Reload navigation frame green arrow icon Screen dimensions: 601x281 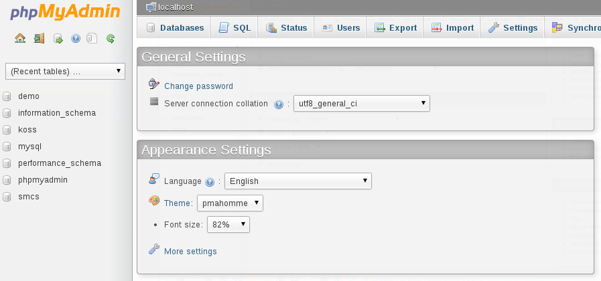111,39
